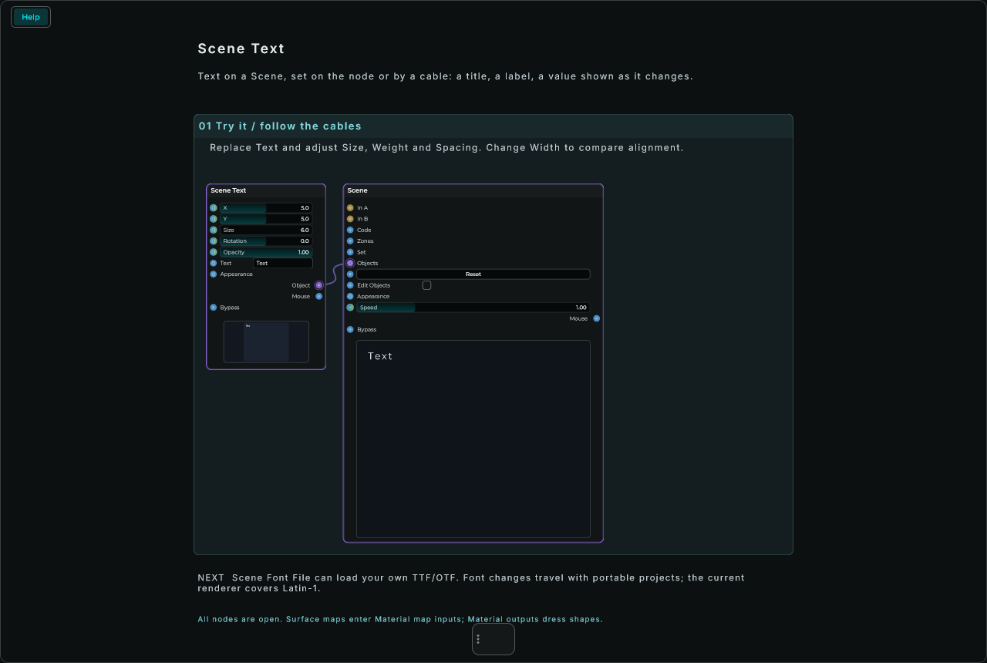The image size is (987, 663).
Task: Click the In A port on Scene node
Action: (350, 208)
